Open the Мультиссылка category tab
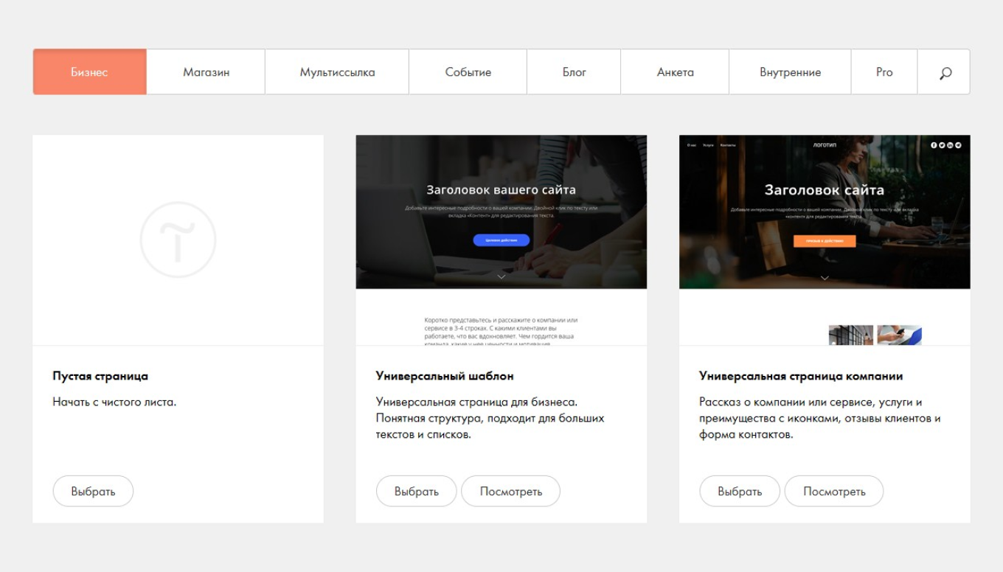Viewport: 1003px width, 572px height. [337, 72]
